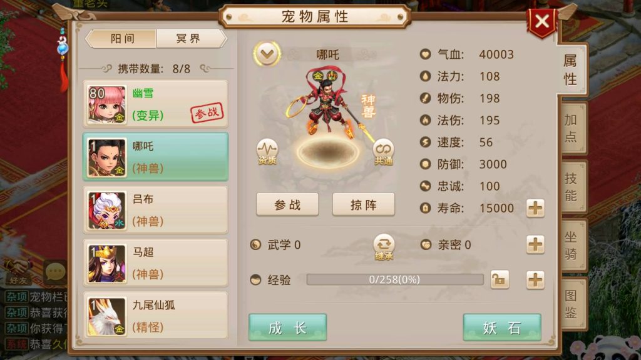Open the 技能 skills tab
Viewport: 641px width, 360px height.
click(x=572, y=187)
